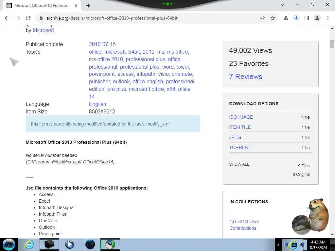Click the 49,002 Views text

[250, 51]
